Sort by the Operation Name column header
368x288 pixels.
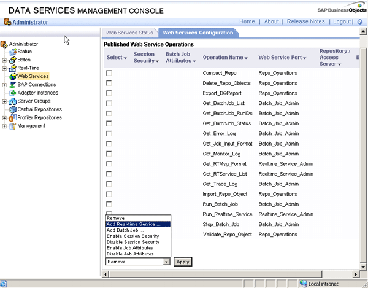(x=225, y=58)
